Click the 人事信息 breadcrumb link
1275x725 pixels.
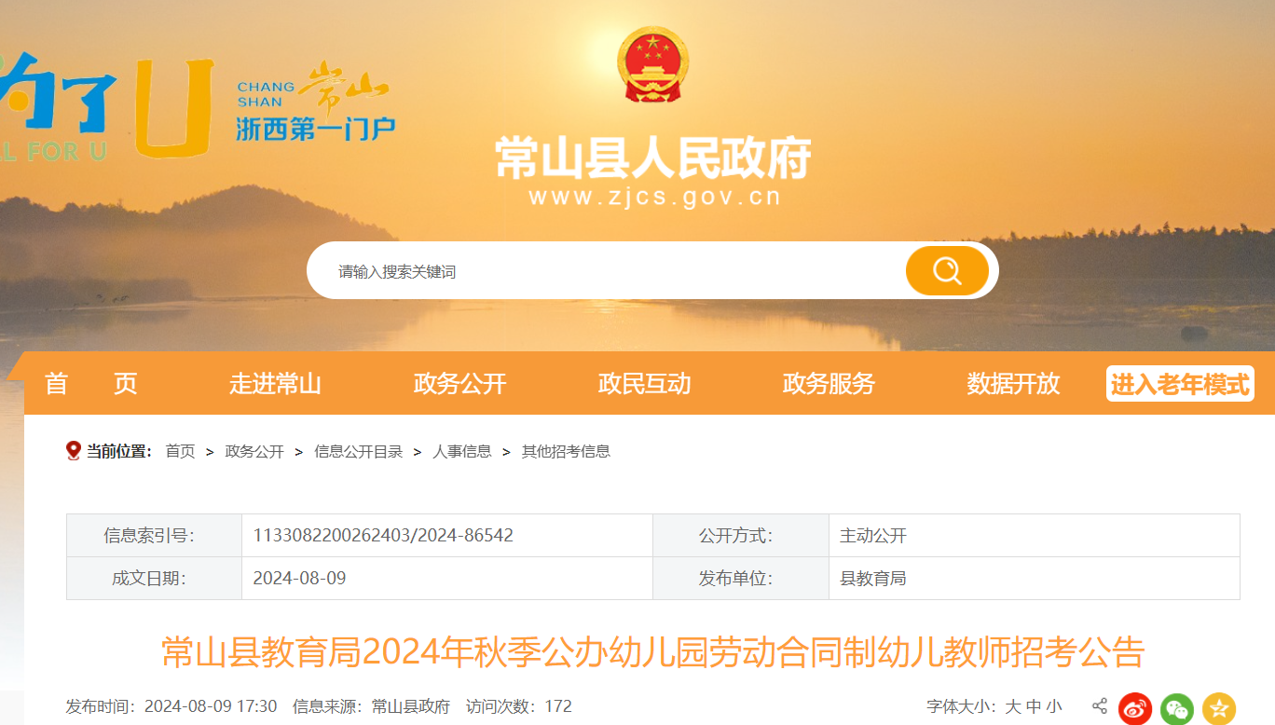462,451
